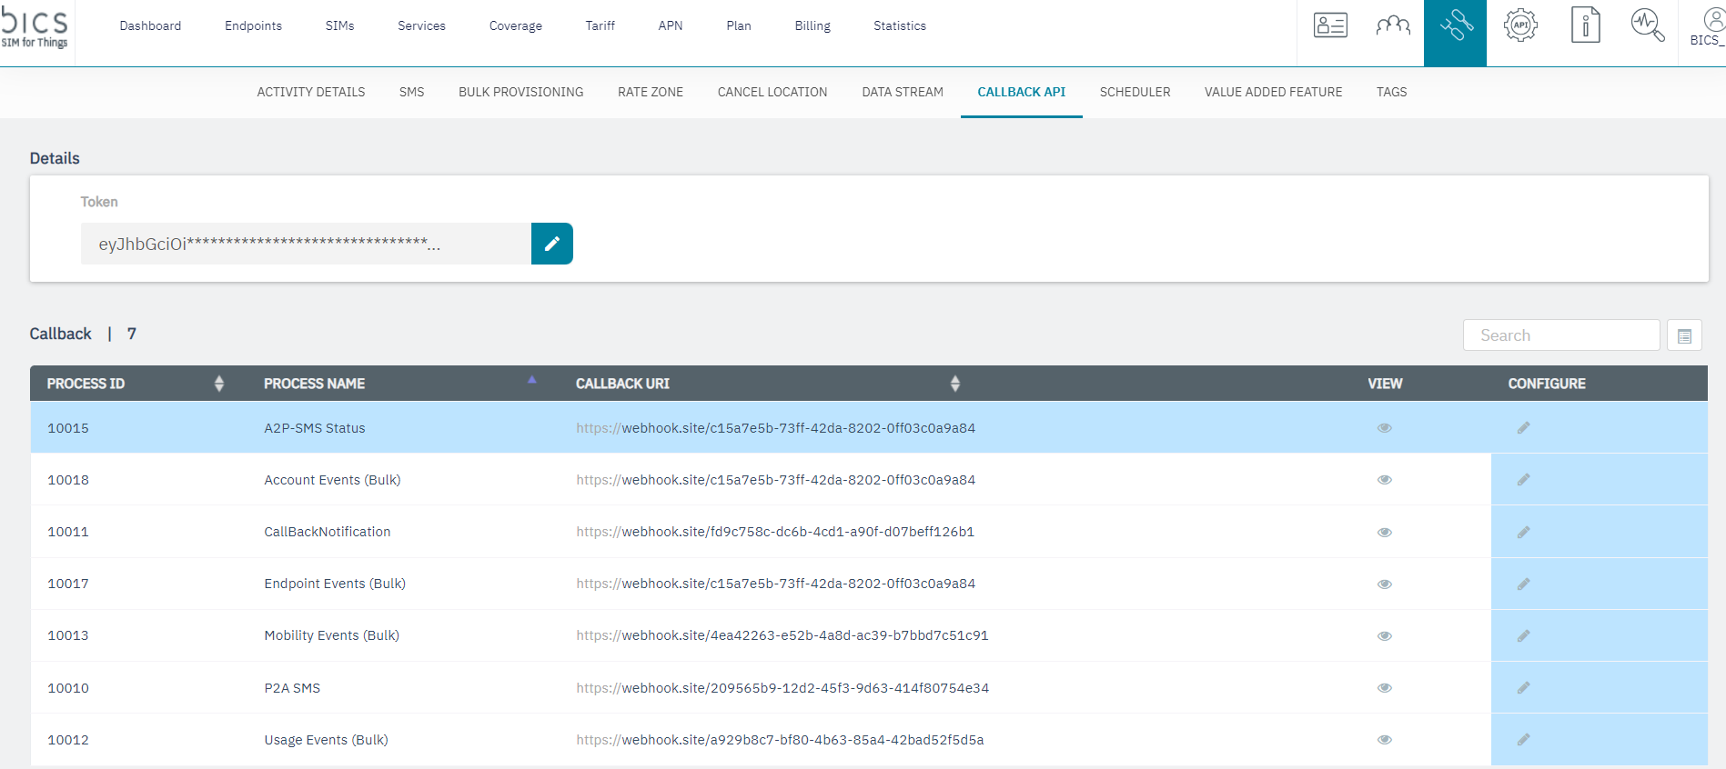Switch to the Scheduler tab
The height and width of the screenshot is (769, 1726).
tap(1135, 92)
